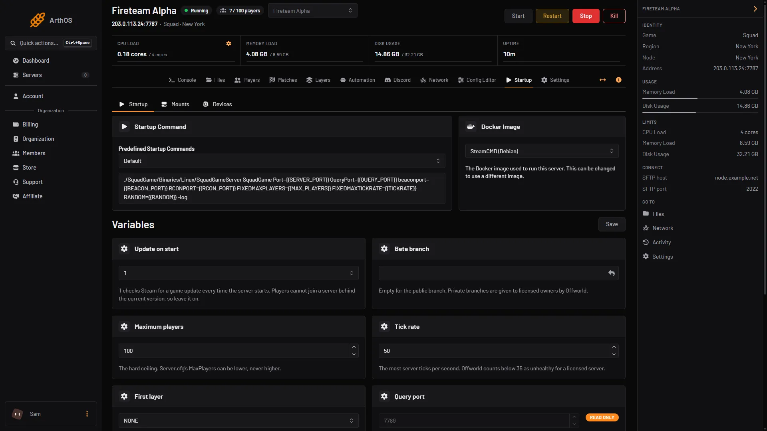Click the orange info circle icon

click(618, 80)
